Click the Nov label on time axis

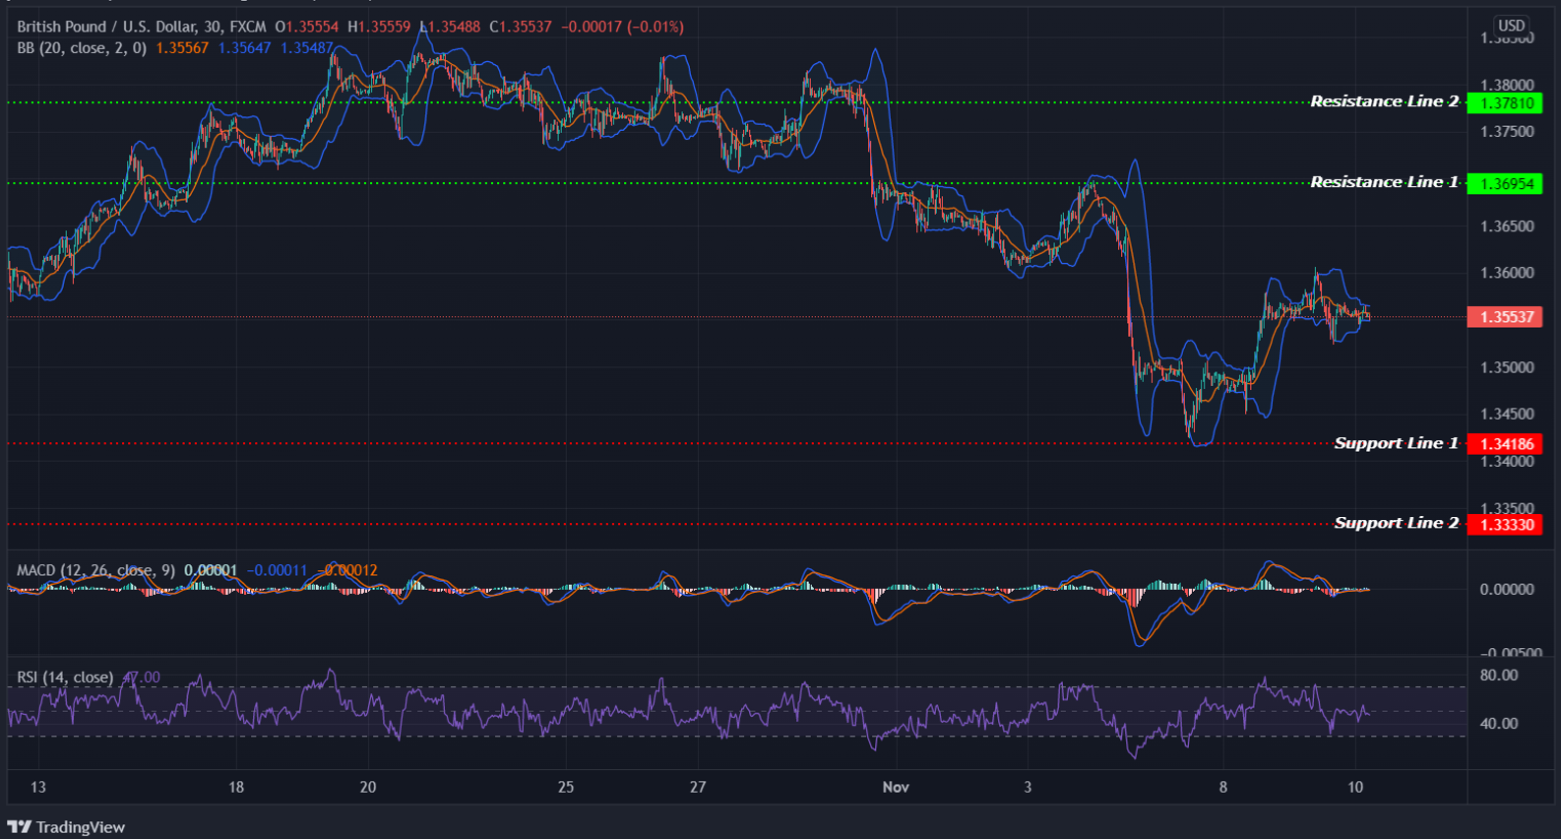click(x=896, y=787)
